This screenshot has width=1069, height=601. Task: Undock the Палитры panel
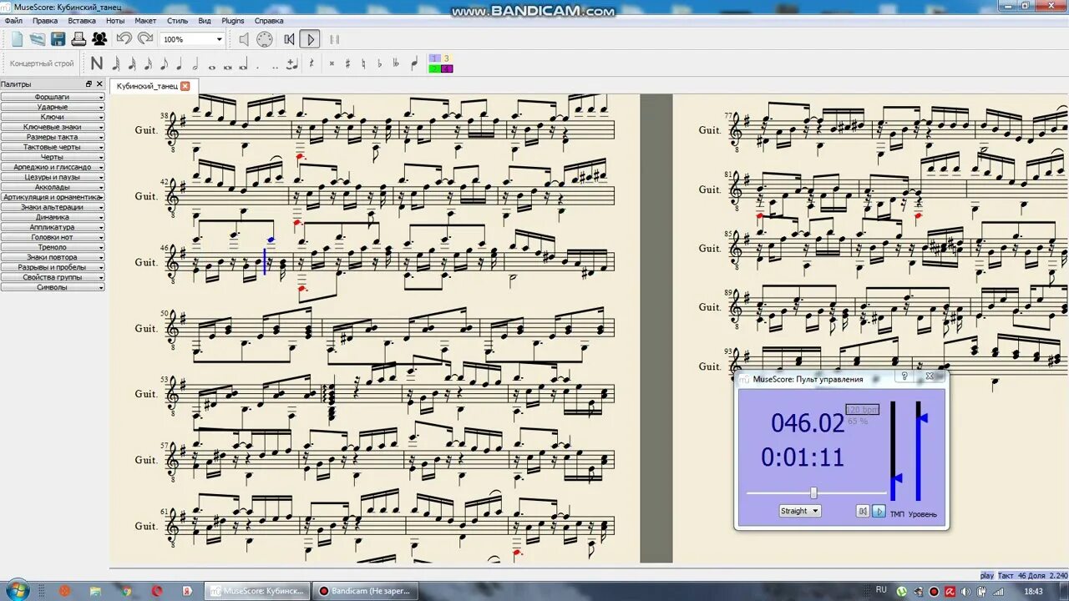(x=89, y=84)
